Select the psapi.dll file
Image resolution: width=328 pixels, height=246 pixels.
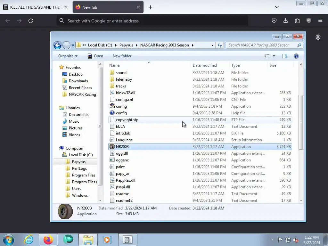pyautogui.click(x=200, y=187)
